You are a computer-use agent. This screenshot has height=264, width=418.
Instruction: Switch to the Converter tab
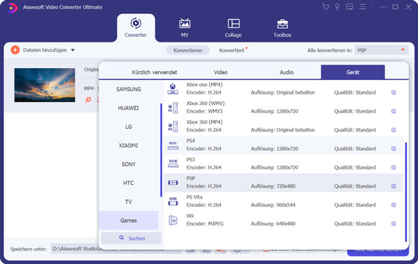pos(136,28)
